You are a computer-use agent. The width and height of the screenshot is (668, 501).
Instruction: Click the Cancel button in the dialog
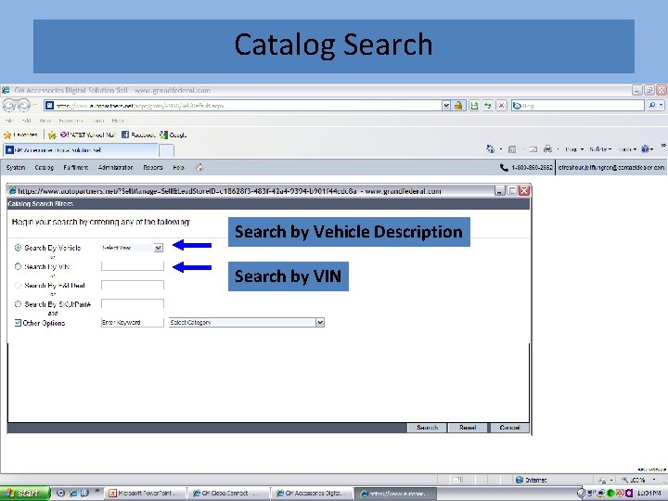(x=509, y=428)
